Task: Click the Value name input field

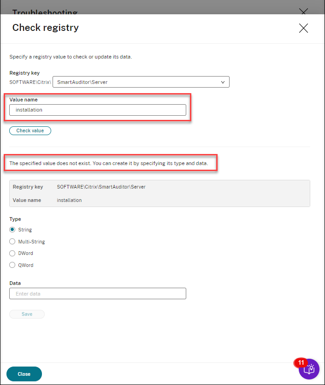Action: 98,110
